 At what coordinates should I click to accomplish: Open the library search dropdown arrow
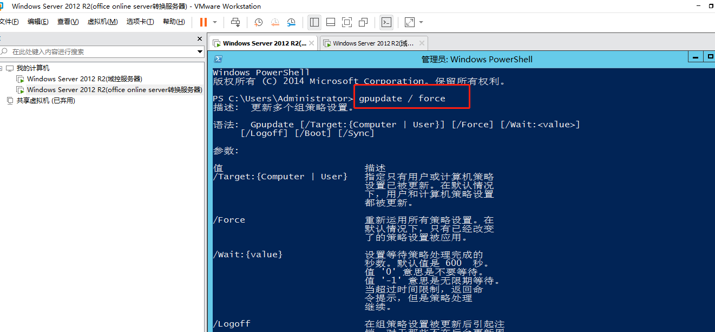point(200,52)
